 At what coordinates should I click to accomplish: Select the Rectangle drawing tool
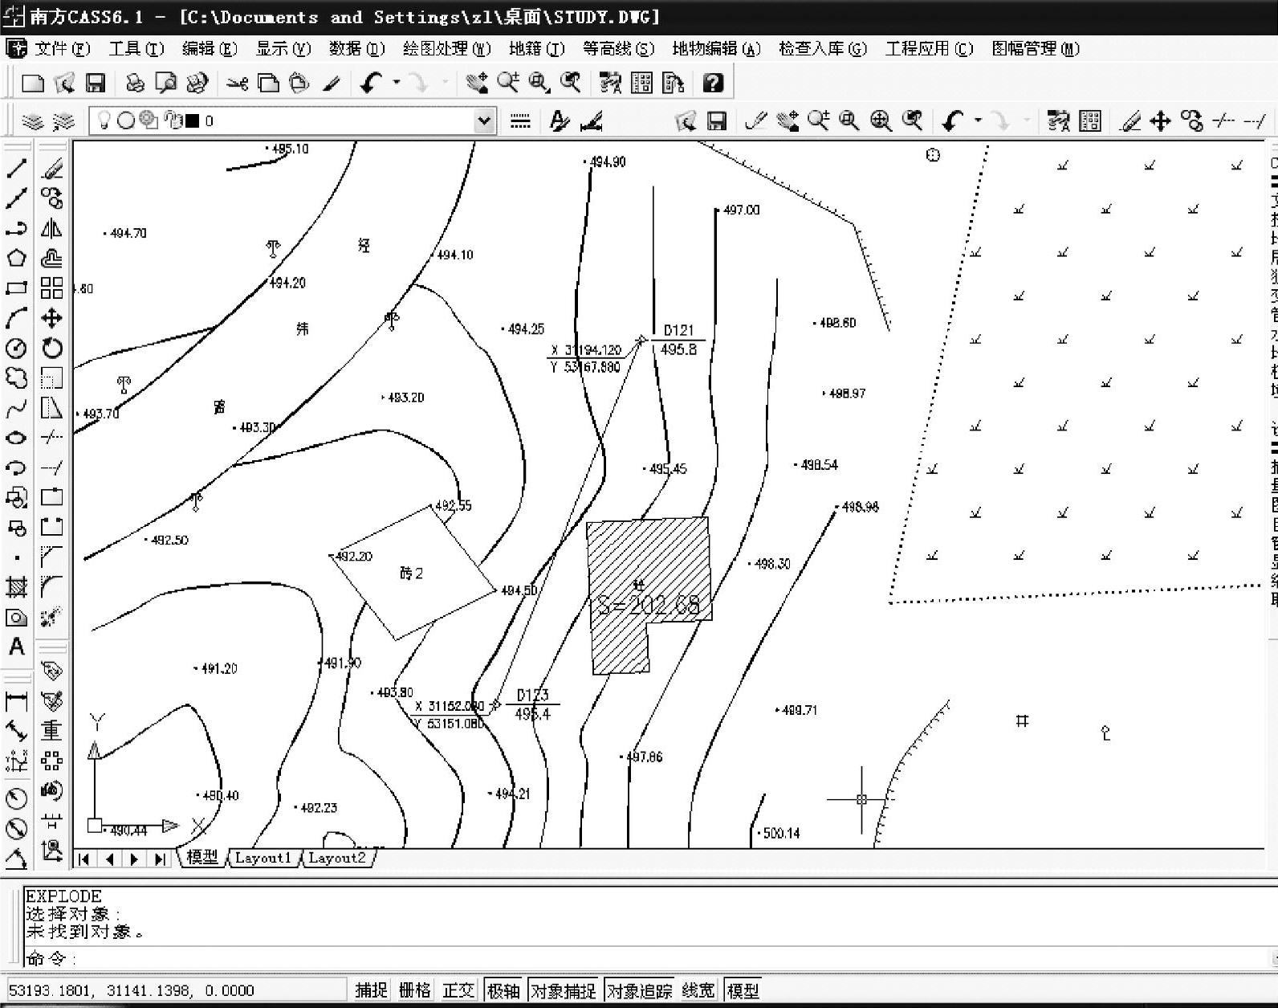click(16, 288)
